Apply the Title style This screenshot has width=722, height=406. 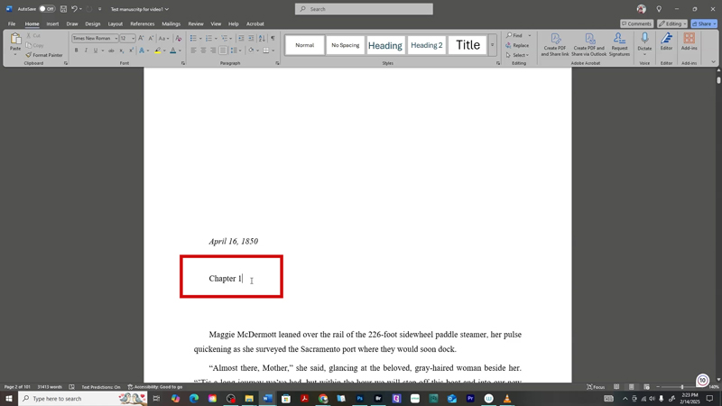(467, 45)
